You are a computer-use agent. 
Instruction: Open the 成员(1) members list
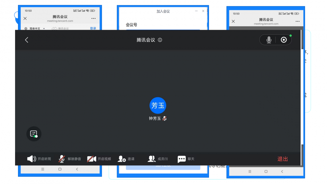158,159
